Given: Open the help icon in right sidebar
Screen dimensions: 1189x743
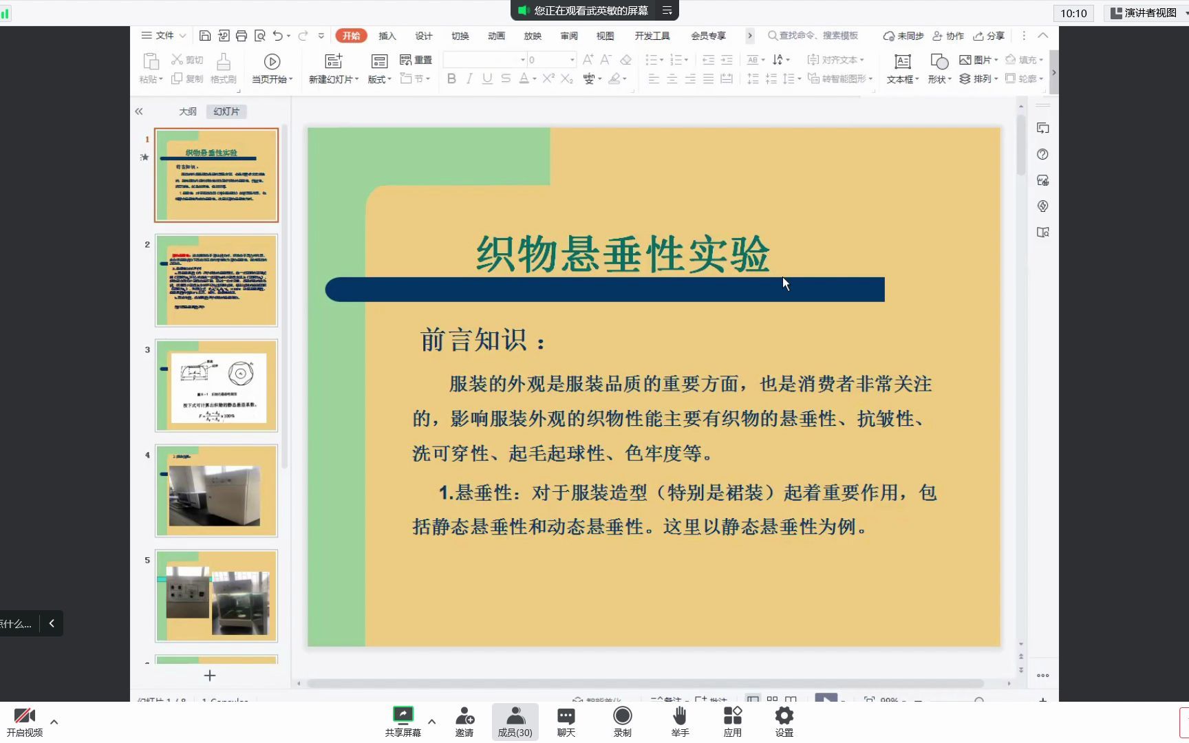Looking at the screenshot, I should tap(1042, 154).
